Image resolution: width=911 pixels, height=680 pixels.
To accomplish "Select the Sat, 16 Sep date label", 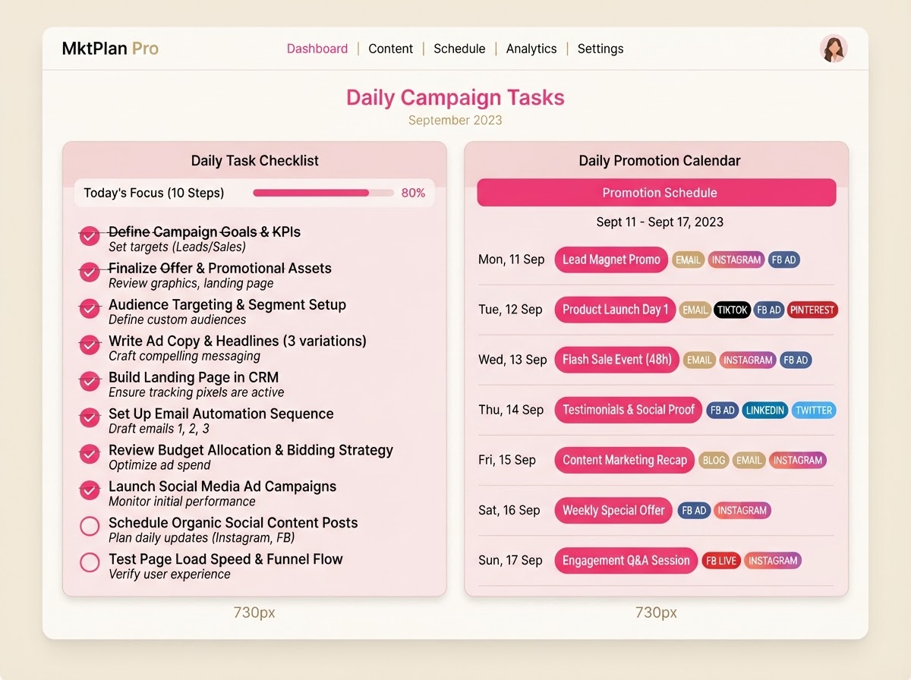I will click(509, 510).
